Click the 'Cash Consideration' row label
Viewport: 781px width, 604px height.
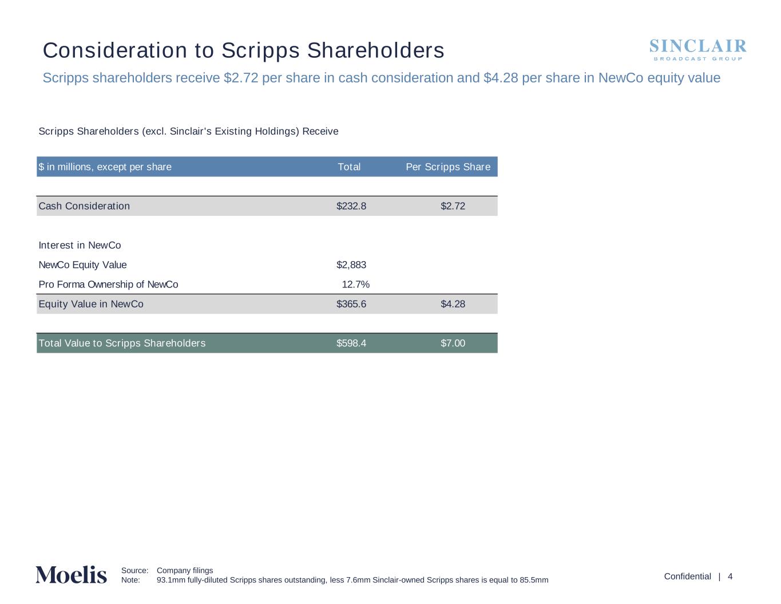pos(84,206)
